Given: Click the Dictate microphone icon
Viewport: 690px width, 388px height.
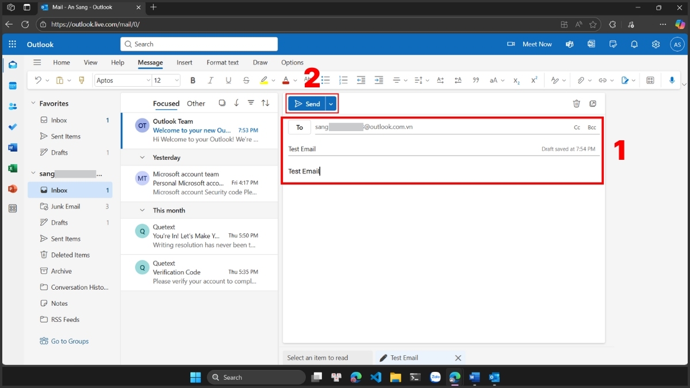Looking at the screenshot, I should click(x=672, y=80).
